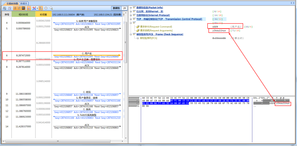Click the 序号 column header
Image resolution: width=297 pixels, height=146 pixels.
click(x=7, y=14)
